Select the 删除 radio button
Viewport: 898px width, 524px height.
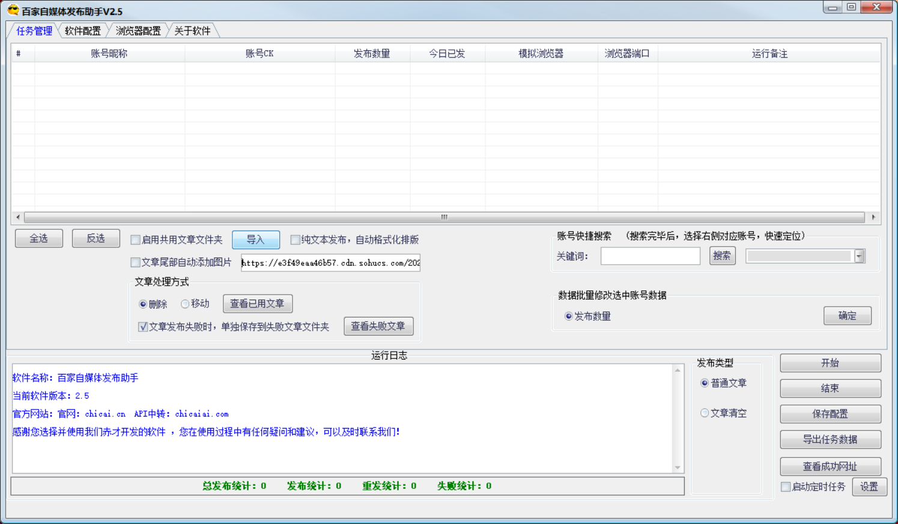pos(143,304)
